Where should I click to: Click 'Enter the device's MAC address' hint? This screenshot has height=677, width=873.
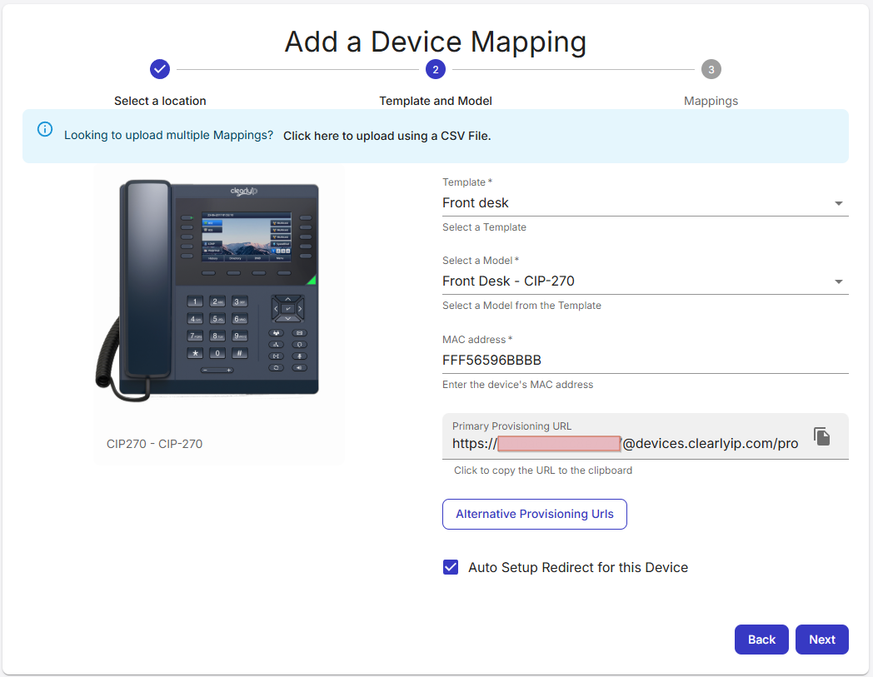coord(518,384)
